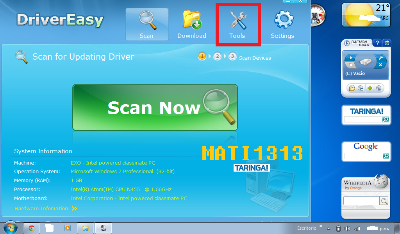Open the Settings tab with gear icon
Screen dimensions: 400x234
tap(283, 25)
